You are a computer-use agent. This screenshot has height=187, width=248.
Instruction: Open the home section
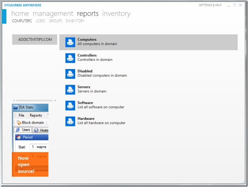[20, 13]
